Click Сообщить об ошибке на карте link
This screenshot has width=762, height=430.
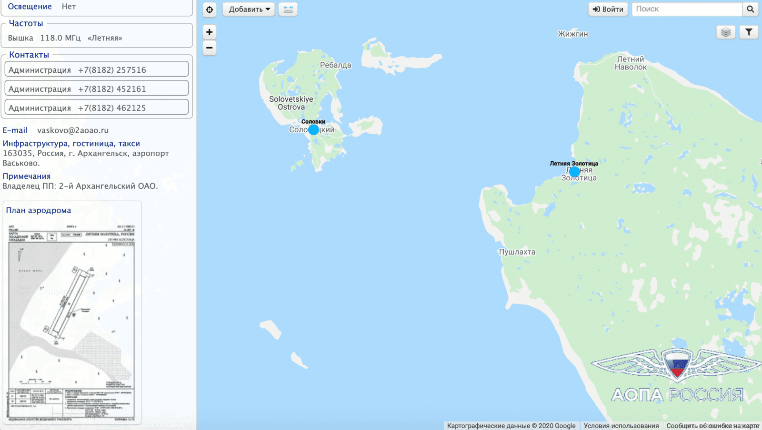[x=712, y=426]
